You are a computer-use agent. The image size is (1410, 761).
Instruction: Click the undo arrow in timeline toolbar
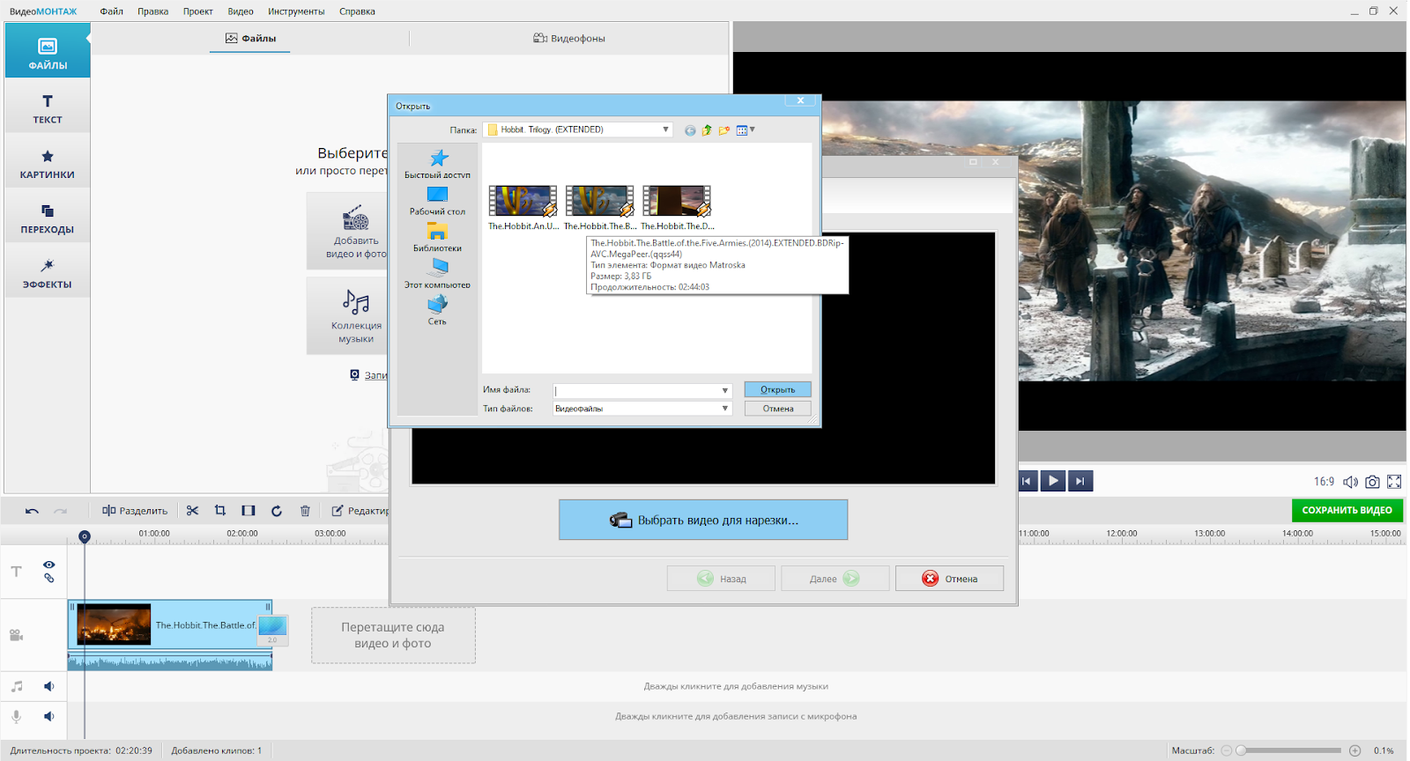click(32, 511)
